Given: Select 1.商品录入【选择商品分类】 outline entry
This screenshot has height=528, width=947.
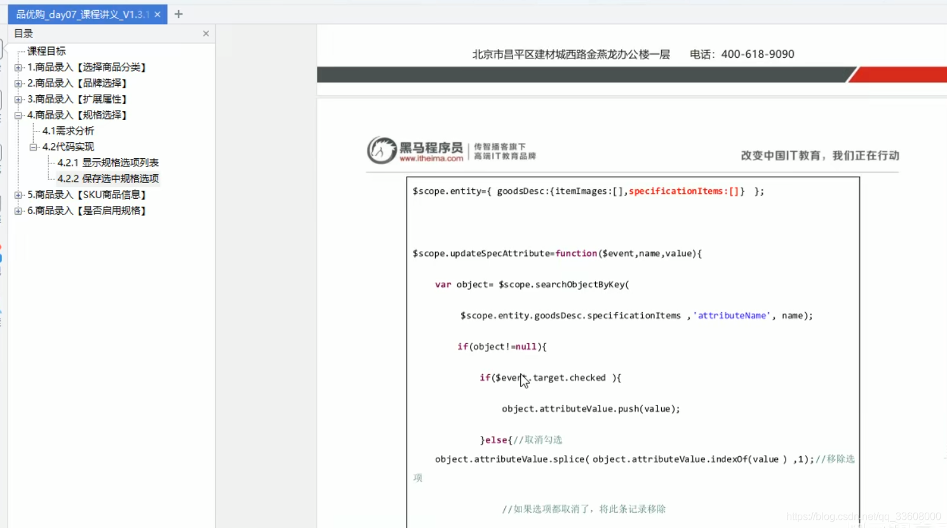Looking at the screenshot, I should pyautogui.click(x=86, y=67).
